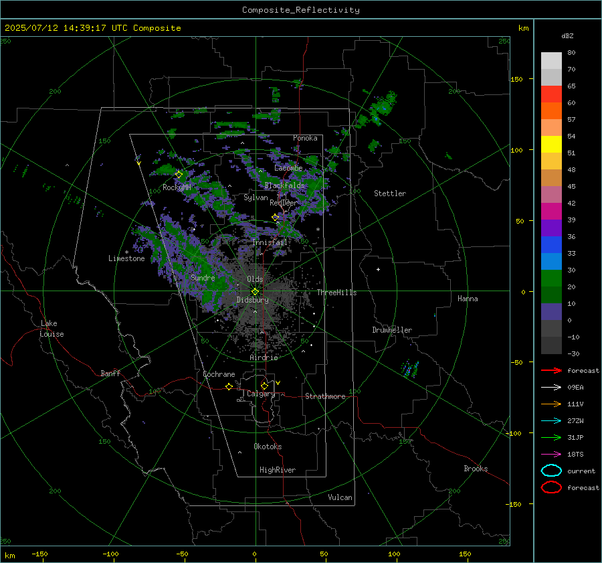The image size is (602, 563).
Task: Click the RockyMH label
Action: tap(177, 187)
